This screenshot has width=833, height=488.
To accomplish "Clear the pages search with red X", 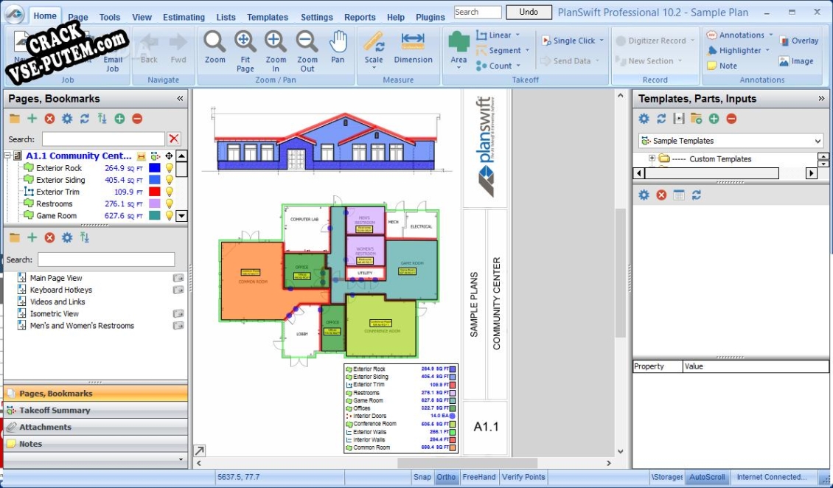I will [x=174, y=139].
